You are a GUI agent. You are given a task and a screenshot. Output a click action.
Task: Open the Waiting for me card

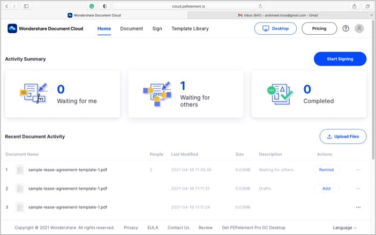point(62,94)
